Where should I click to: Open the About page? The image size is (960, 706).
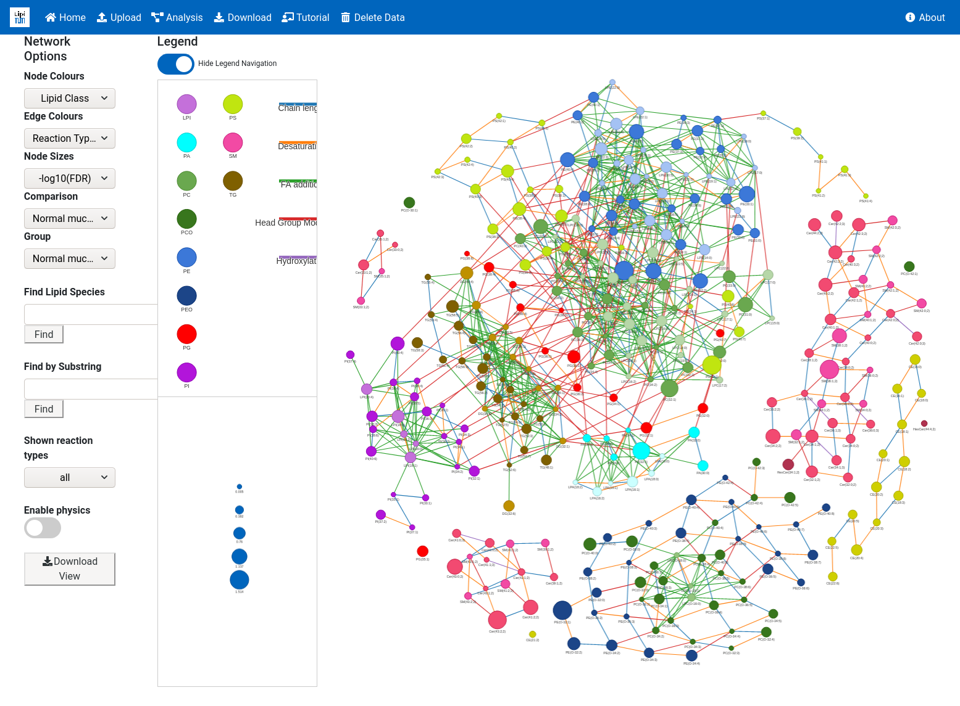click(x=925, y=17)
